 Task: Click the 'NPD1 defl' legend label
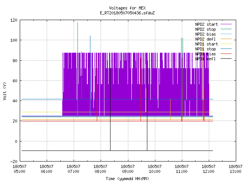pos(205,59)
